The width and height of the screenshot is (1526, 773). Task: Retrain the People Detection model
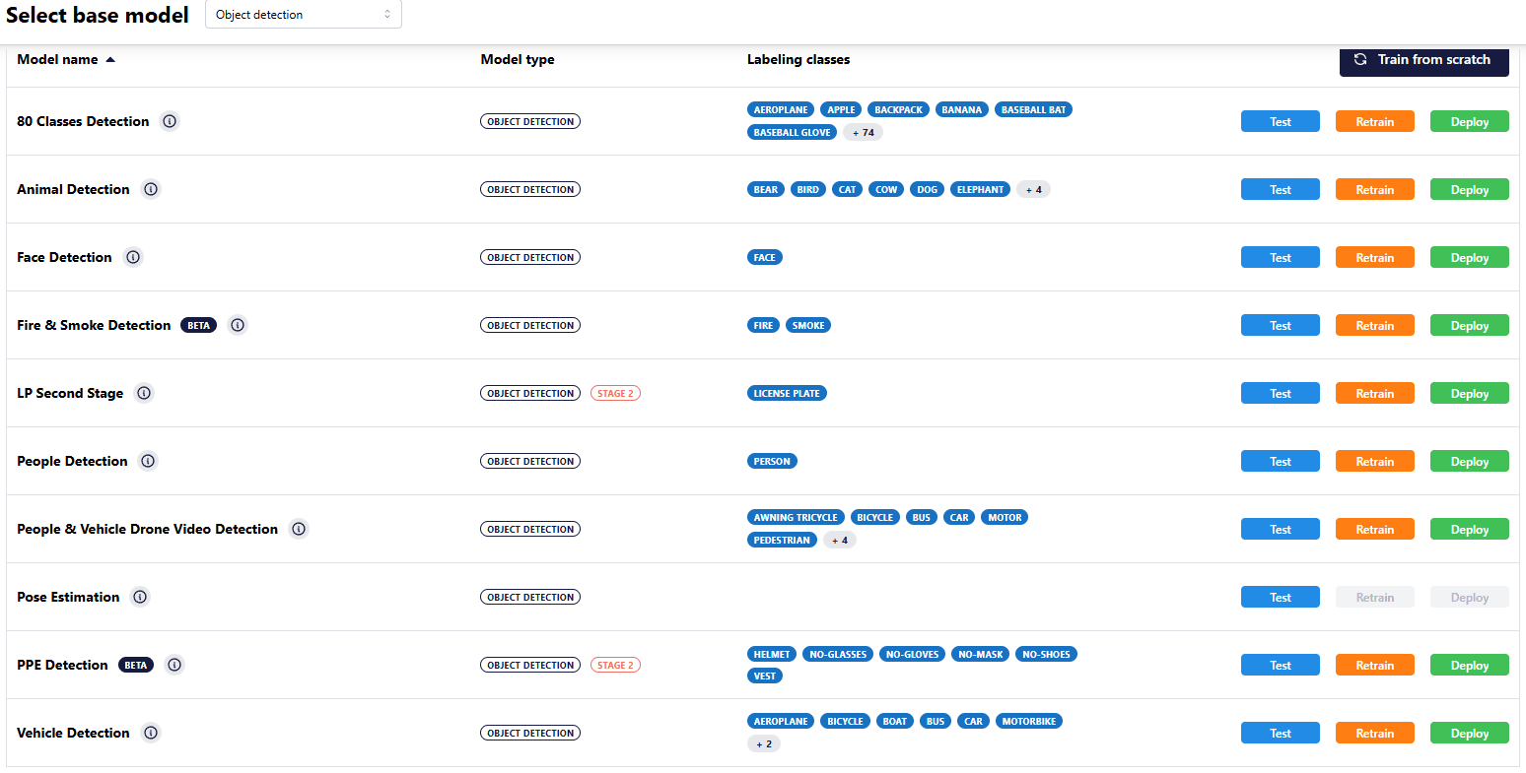click(x=1374, y=461)
